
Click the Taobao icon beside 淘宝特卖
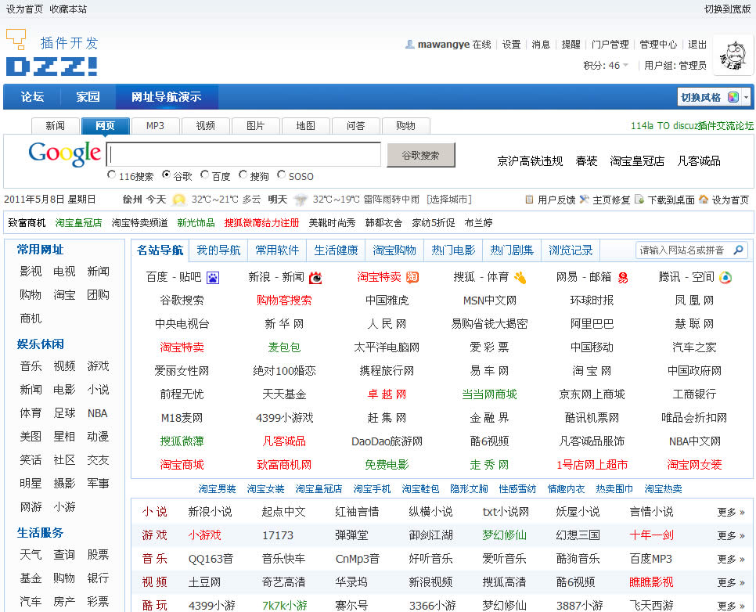point(412,277)
